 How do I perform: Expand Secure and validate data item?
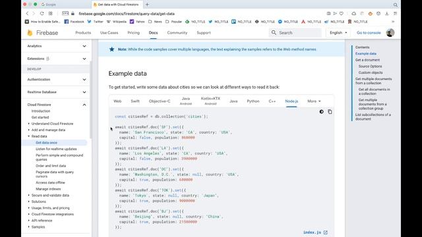point(29,196)
